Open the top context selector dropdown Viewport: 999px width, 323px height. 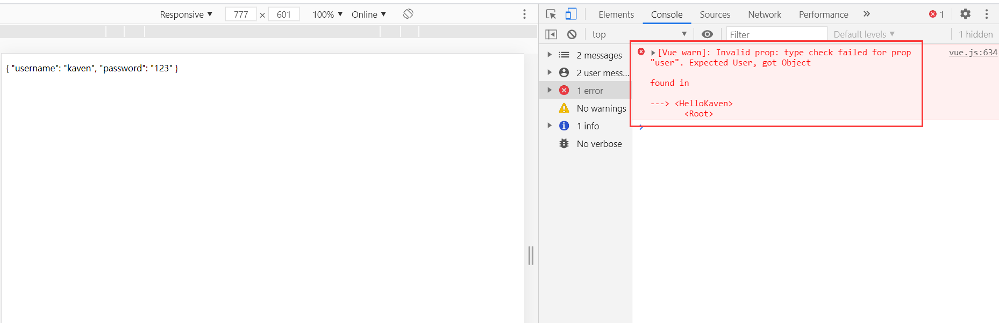click(x=640, y=34)
